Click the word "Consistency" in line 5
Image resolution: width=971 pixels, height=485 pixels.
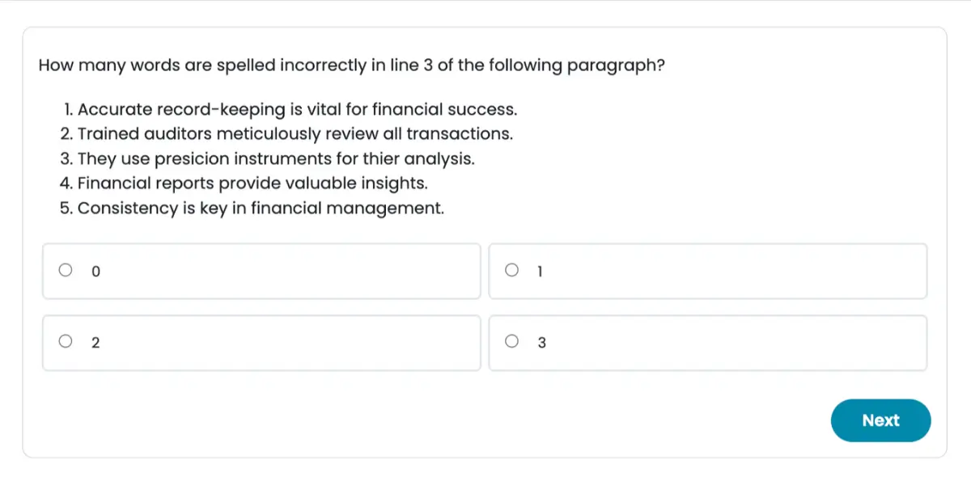(127, 208)
